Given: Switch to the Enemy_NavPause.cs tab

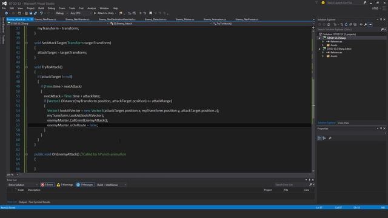Looking at the screenshot, I should (x=45, y=19).
